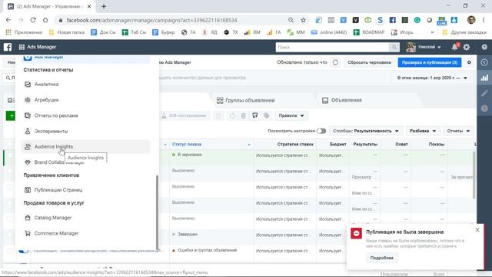Open the Николай account dropdown

tap(424, 47)
